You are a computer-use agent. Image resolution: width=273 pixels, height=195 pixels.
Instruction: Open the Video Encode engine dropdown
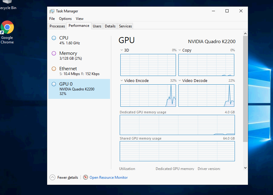pyautogui.click(x=122, y=80)
